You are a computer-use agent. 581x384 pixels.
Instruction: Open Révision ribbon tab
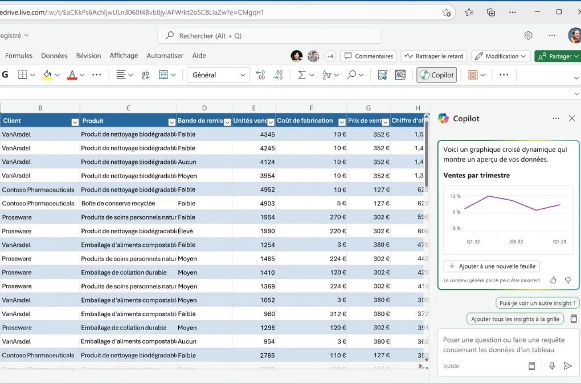point(88,56)
